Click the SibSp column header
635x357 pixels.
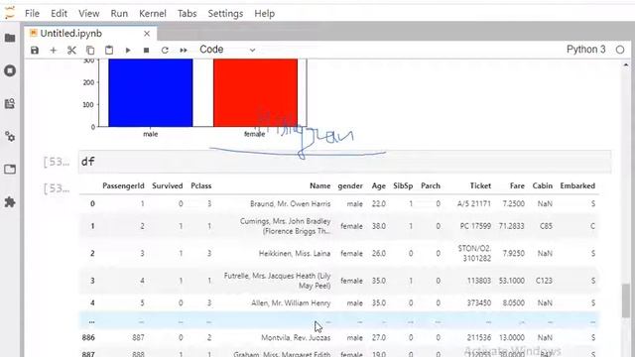click(x=403, y=185)
